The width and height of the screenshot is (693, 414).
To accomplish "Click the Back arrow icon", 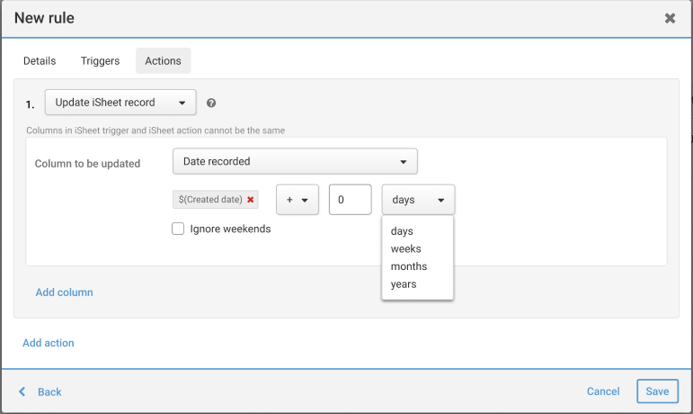I will [23, 391].
